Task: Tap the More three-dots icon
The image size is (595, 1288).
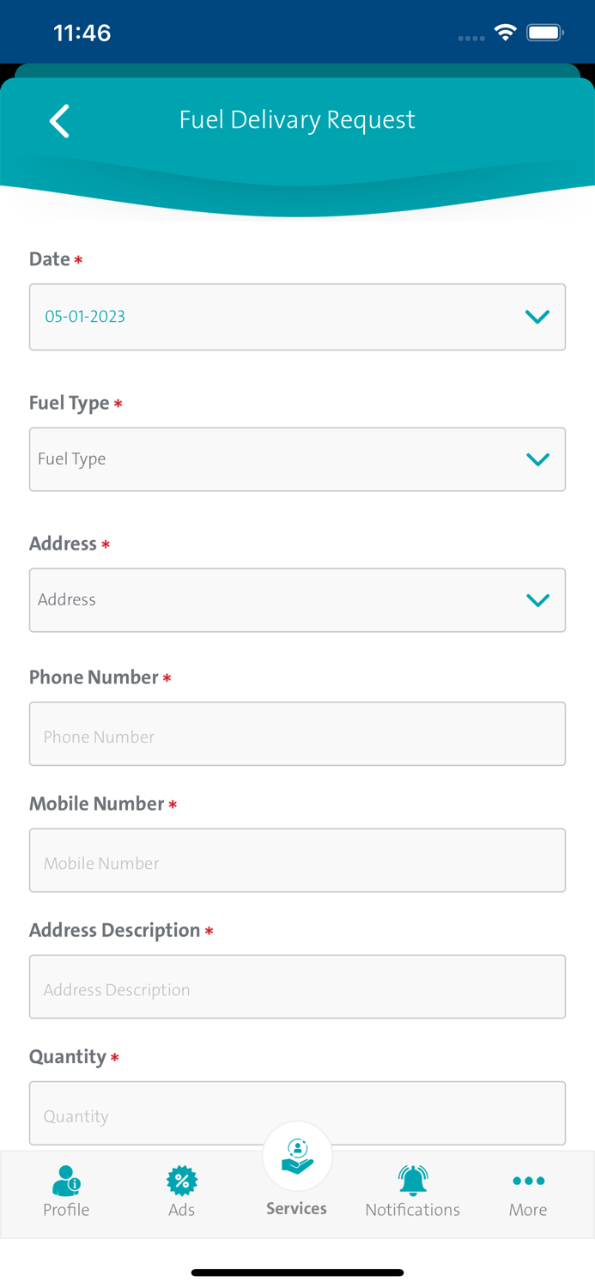Action: point(528,1181)
